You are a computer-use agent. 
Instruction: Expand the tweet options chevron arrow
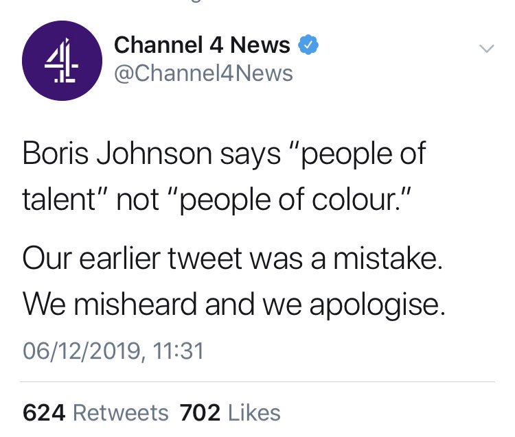click(x=486, y=49)
